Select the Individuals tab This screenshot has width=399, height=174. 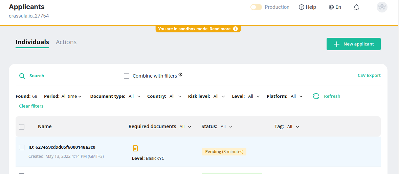pos(32,42)
